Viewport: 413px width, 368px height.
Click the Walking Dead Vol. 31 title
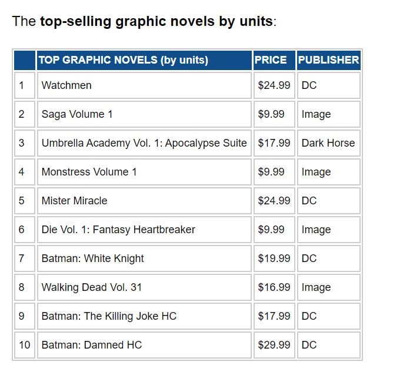[x=91, y=287]
